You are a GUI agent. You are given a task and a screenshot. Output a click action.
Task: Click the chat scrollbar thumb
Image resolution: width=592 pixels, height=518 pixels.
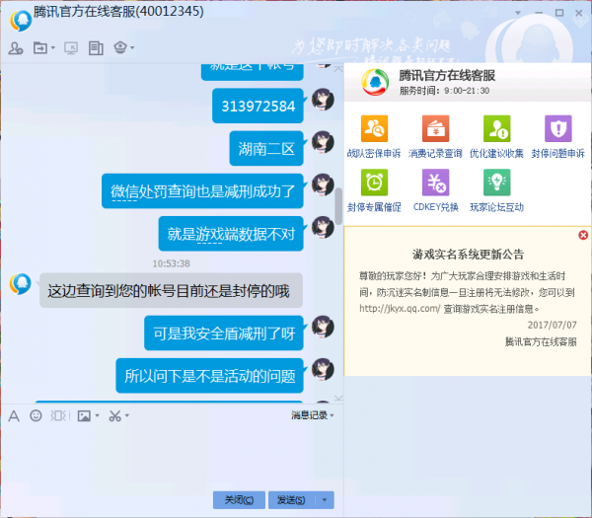click(x=338, y=206)
